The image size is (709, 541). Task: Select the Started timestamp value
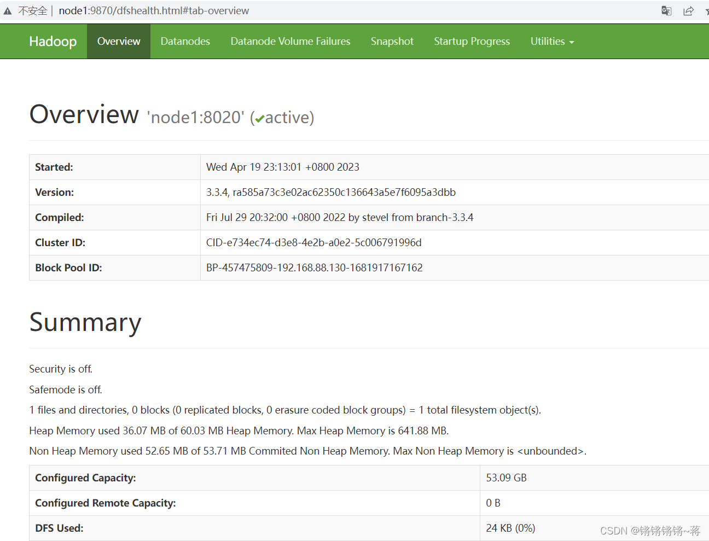[283, 167]
